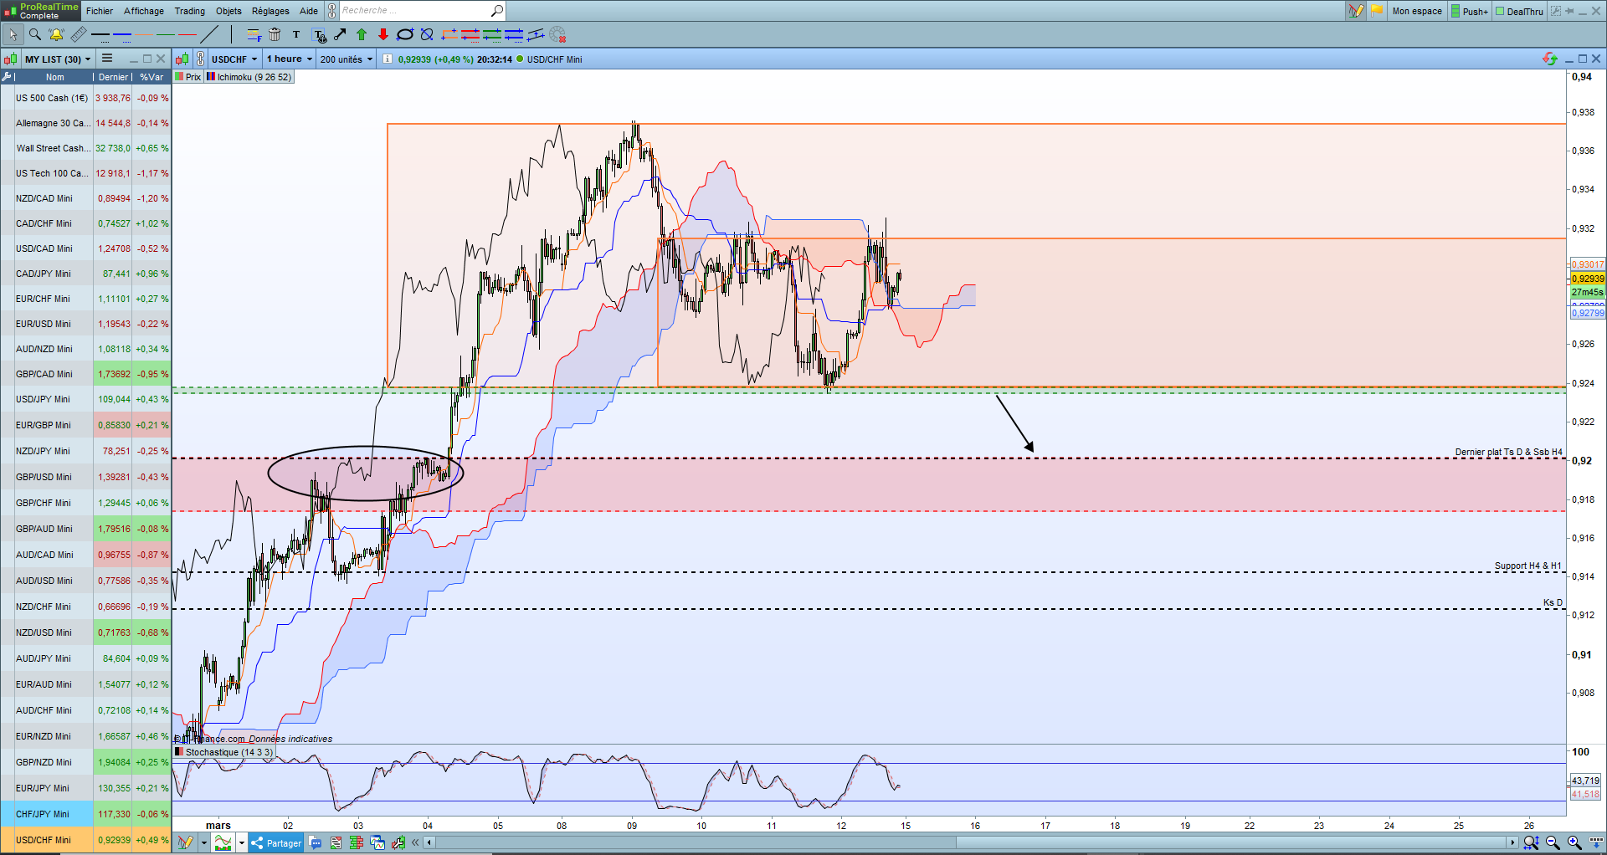
Task: Sort list by the %Var column header
Action: tap(151, 77)
